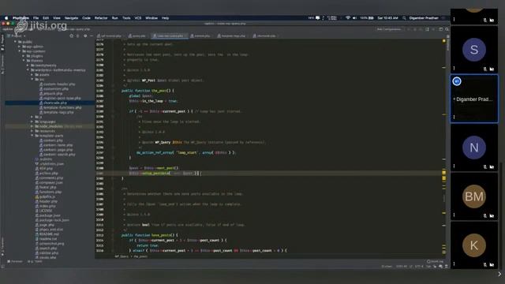
Task: Open the Run menu in menu bar
Action: [x=114, y=18]
